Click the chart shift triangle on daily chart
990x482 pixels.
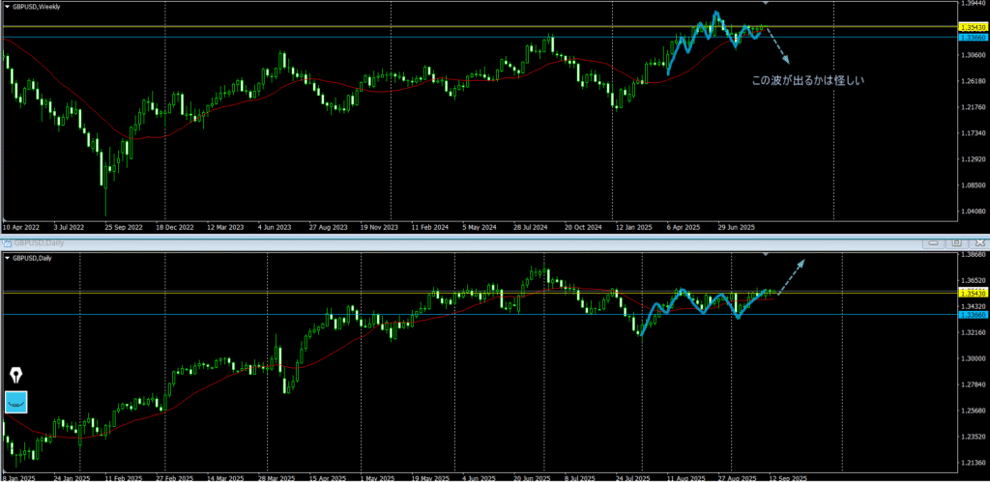coord(766,254)
